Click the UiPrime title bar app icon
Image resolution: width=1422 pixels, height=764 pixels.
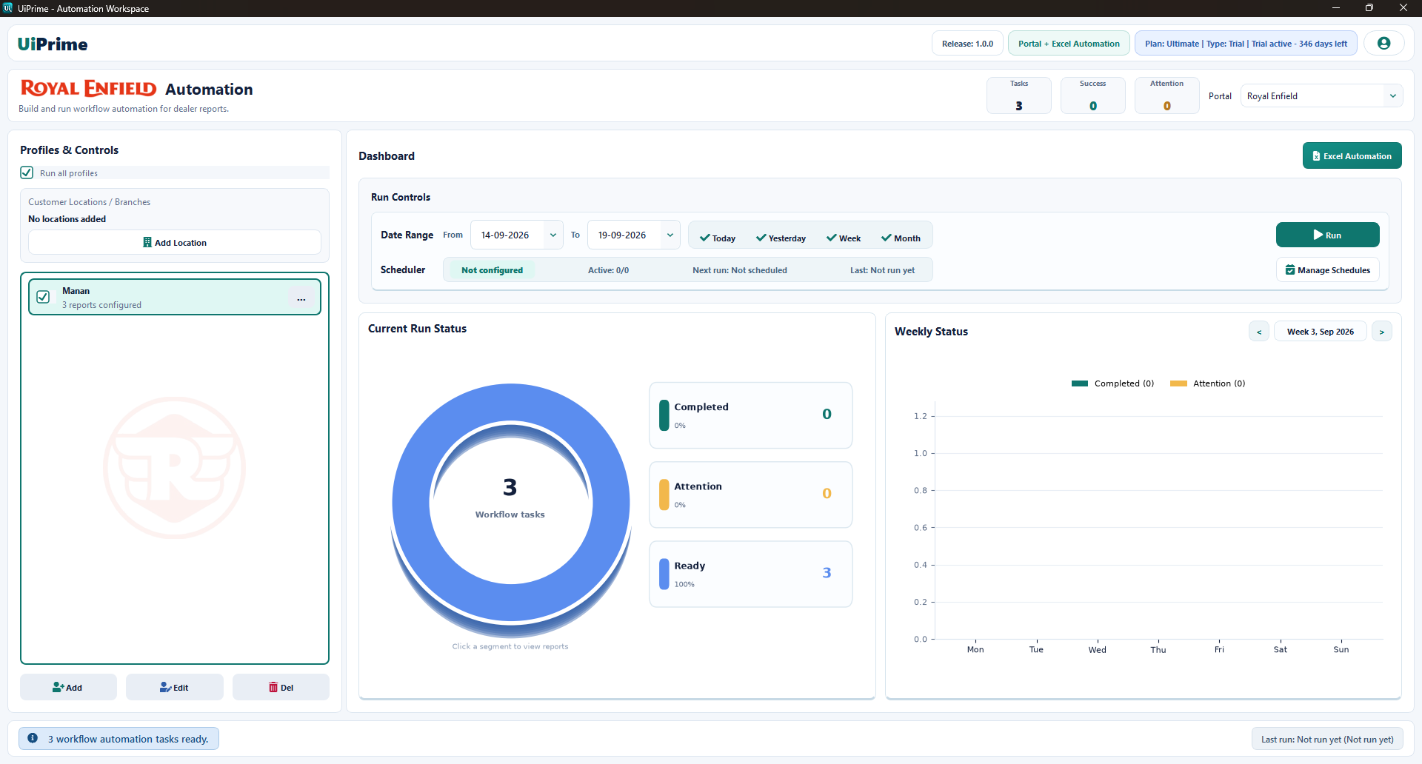[7, 8]
